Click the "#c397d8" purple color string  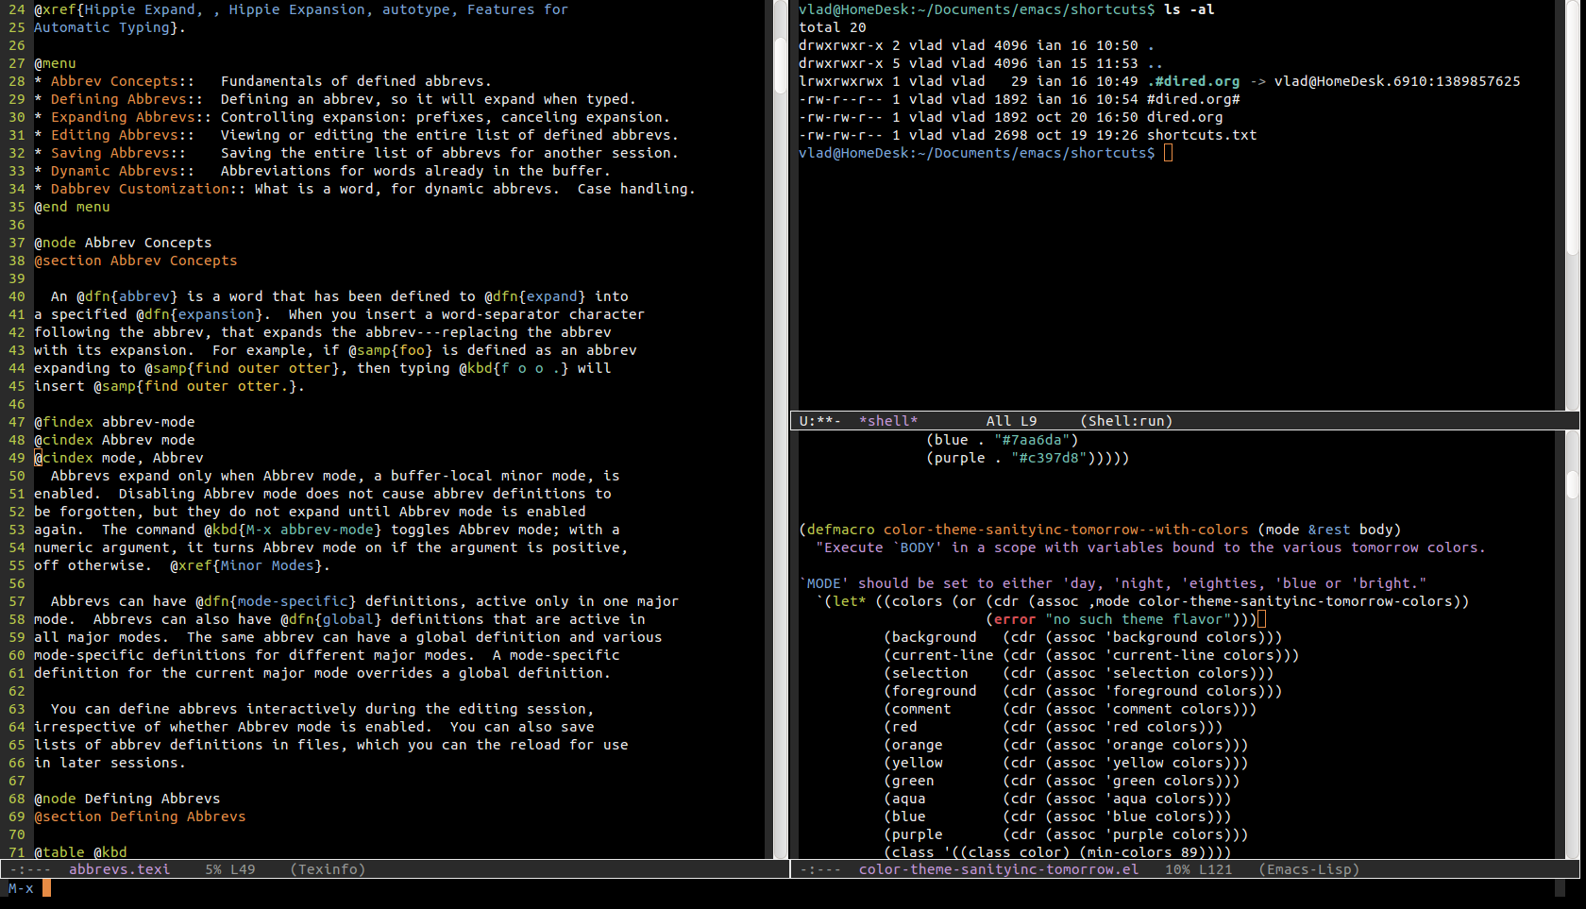point(1049,458)
